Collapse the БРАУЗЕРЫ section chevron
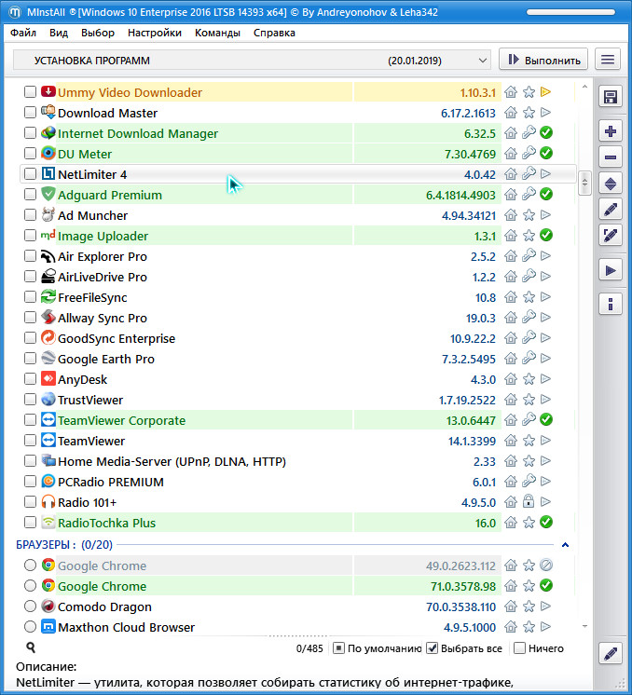 [x=566, y=545]
